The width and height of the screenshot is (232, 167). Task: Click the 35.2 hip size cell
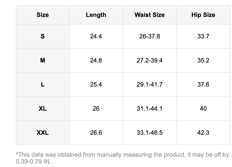203,60
